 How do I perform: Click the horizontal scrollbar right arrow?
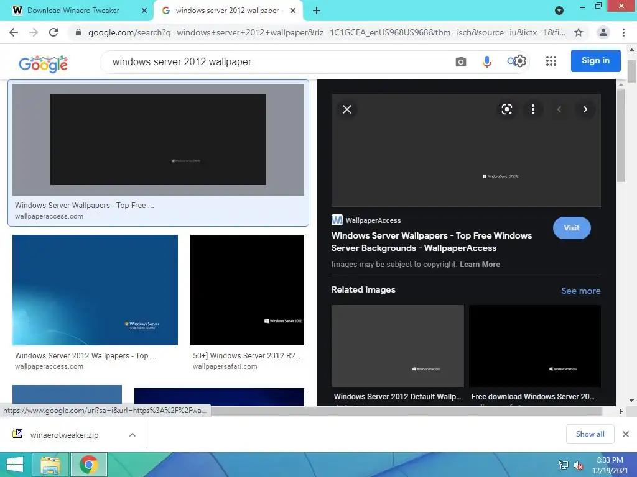point(621,411)
